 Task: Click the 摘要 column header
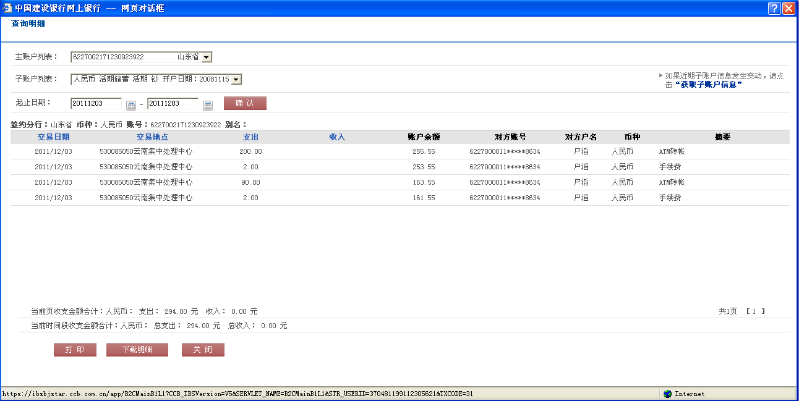tap(722, 137)
